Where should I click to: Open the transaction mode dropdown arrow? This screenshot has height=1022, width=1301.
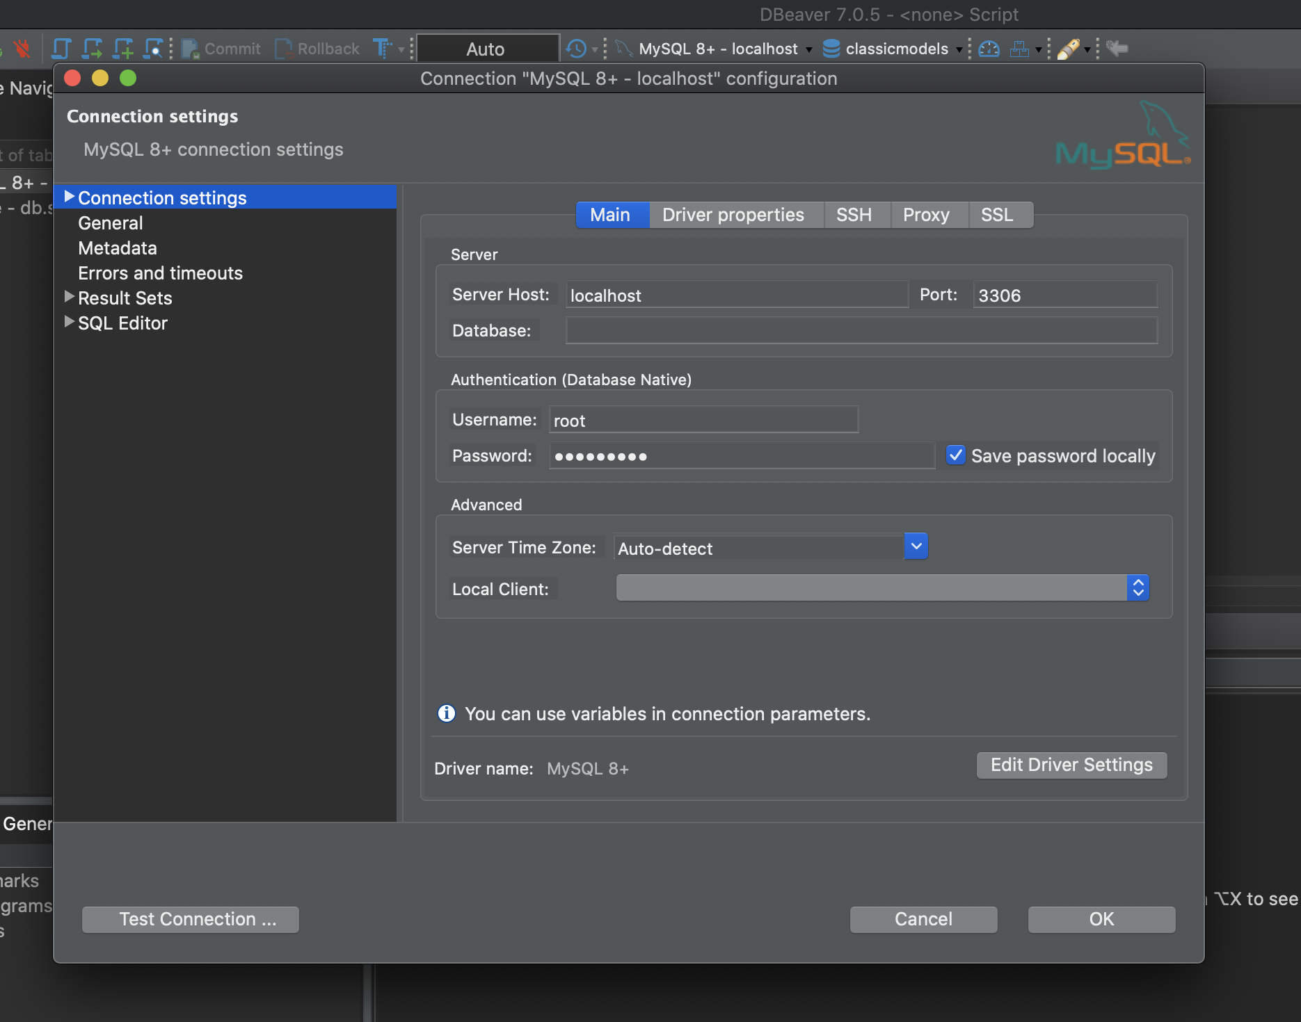401,49
